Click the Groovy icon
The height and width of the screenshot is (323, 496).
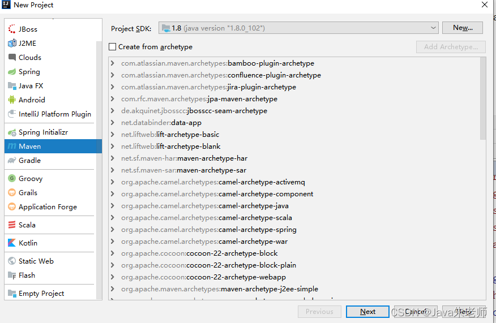12,178
